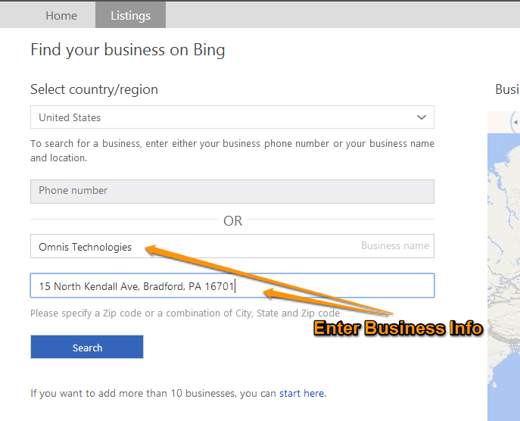Screen dimensions: 520x421
Task: Click the map preview area
Action: pyautogui.click(x=503, y=265)
